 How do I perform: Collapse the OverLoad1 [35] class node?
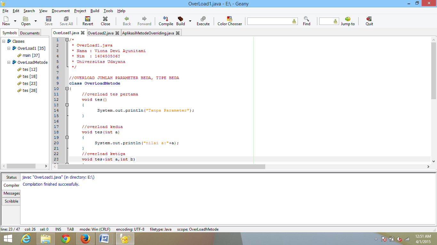pos(9,48)
